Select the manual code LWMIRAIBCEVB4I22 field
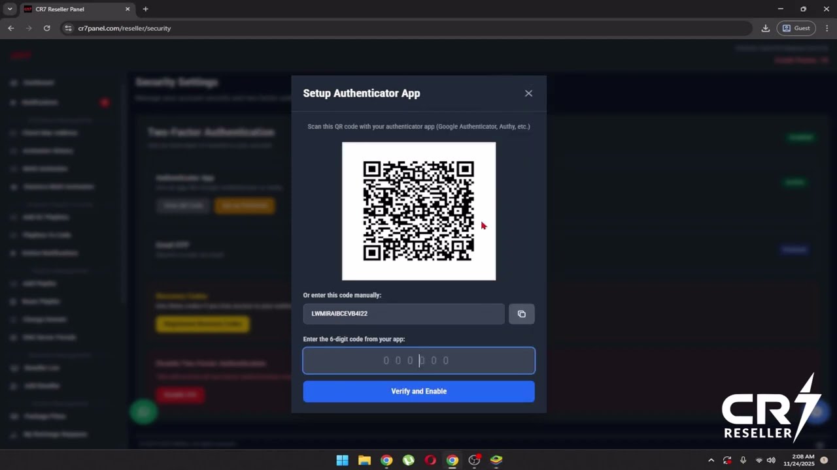 (x=403, y=314)
